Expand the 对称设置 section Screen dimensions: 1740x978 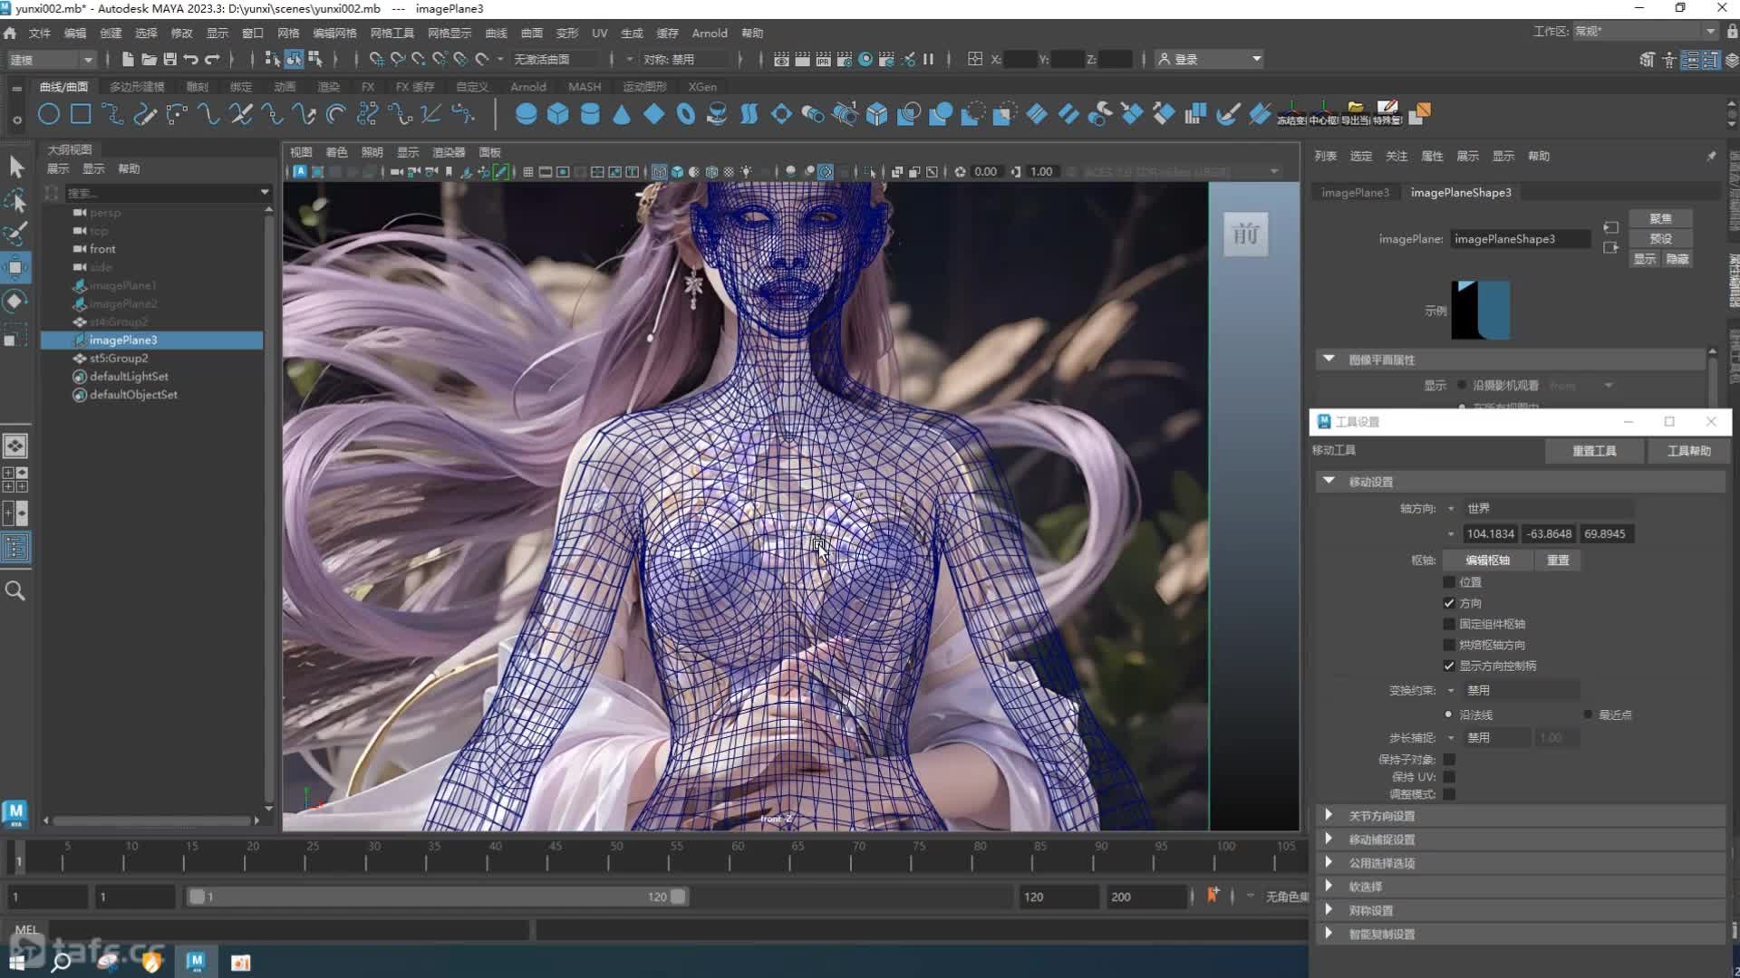click(1329, 909)
